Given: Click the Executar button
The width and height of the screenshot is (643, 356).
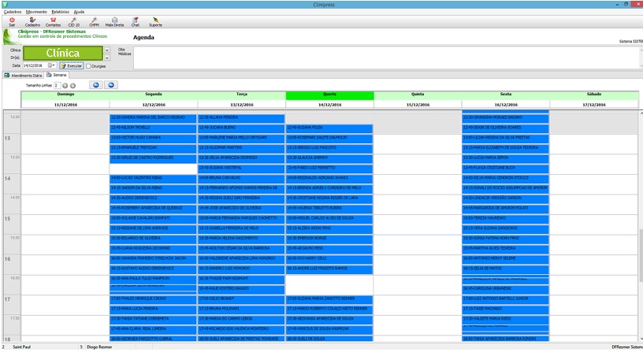Looking at the screenshot, I should [71, 66].
